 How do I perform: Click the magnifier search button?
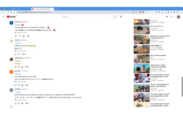coord(115,17)
